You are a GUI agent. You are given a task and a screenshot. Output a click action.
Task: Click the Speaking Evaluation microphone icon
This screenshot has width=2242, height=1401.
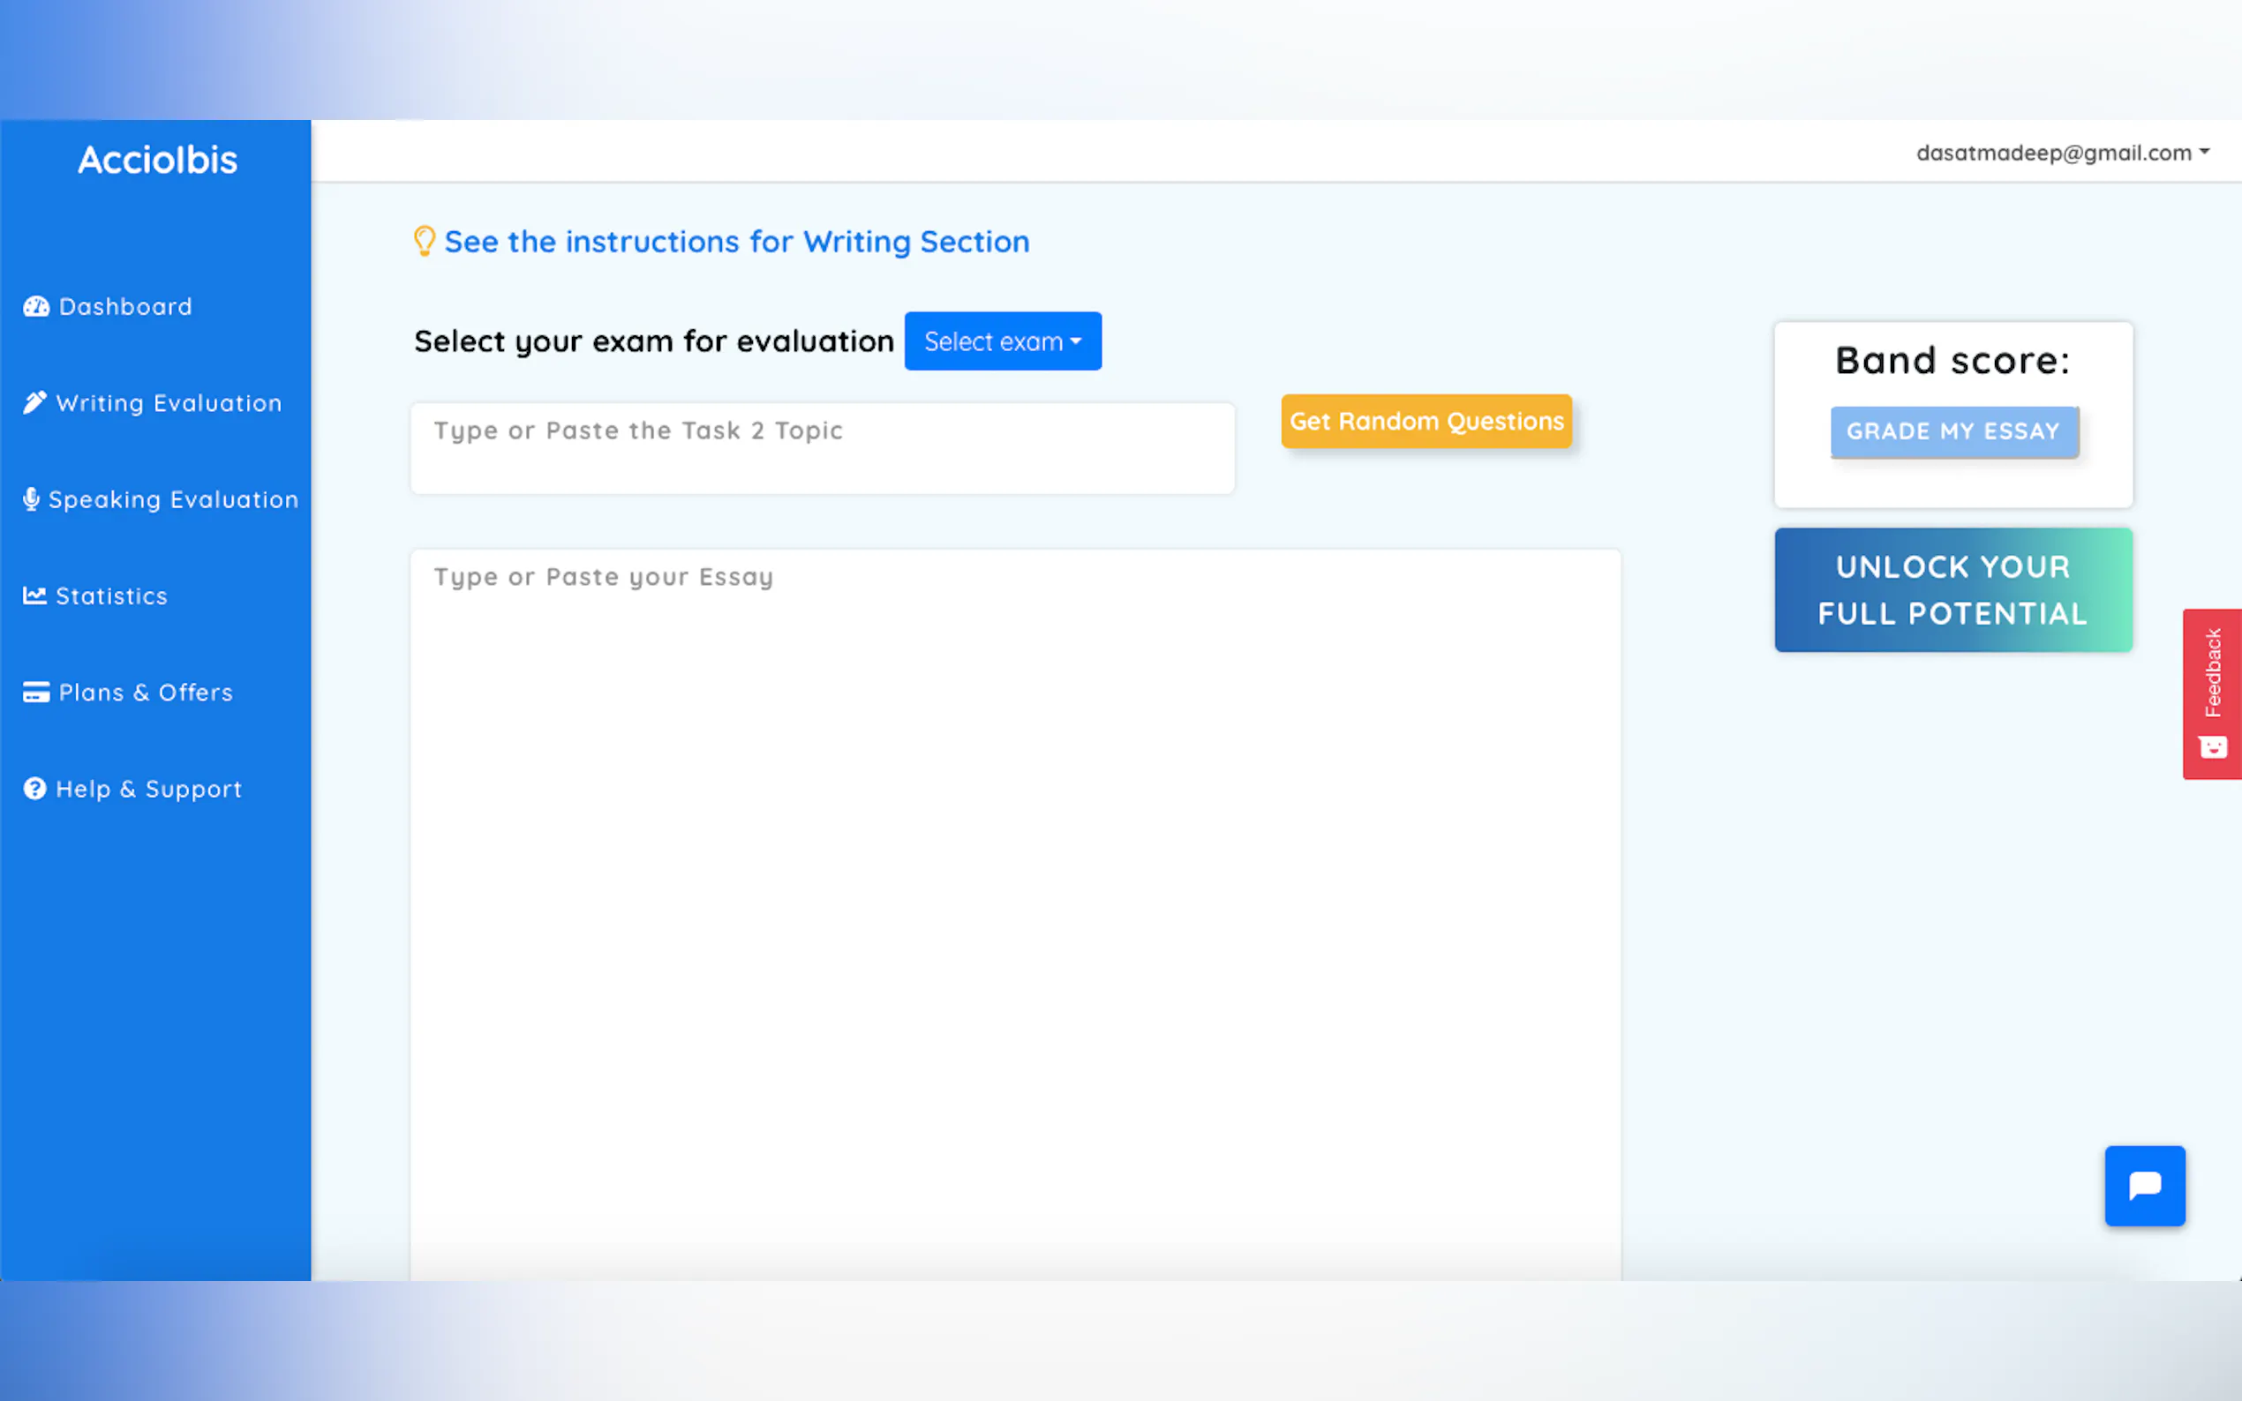coord(31,499)
